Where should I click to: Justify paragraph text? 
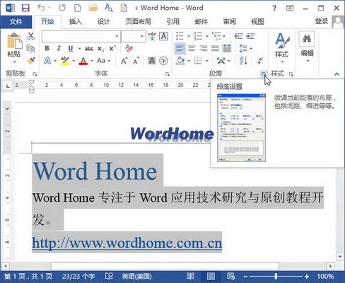pos(215,49)
